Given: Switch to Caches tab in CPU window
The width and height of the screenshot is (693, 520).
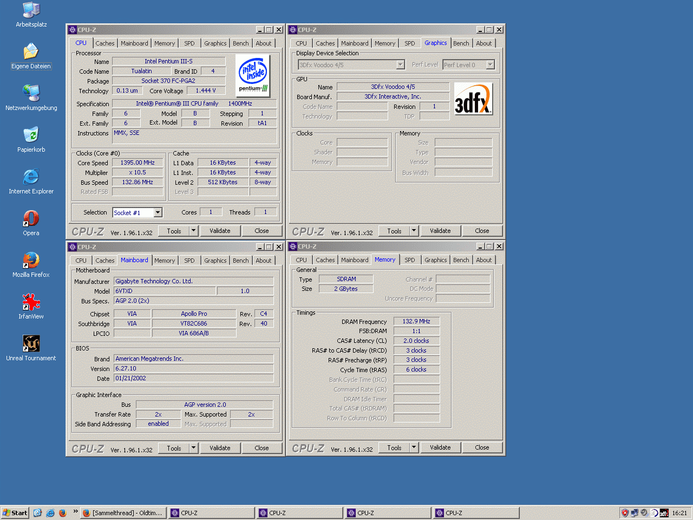Looking at the screenshot, I should point(105,43).
